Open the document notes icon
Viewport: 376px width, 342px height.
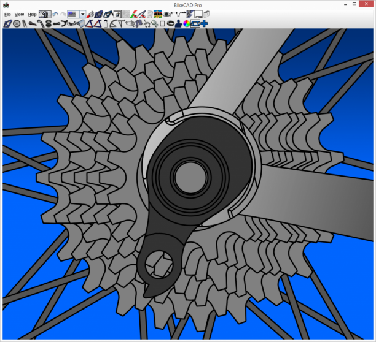click(x=150, y=14)
